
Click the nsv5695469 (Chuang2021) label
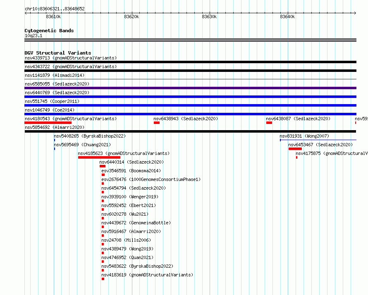(x=82, y=145)
